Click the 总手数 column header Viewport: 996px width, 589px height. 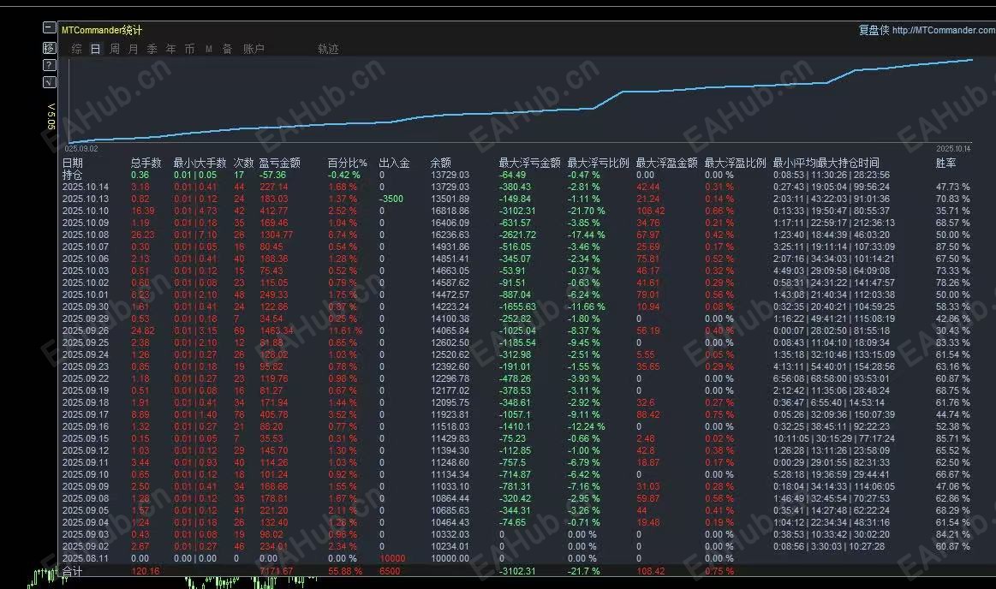click(x=146, y=164)
